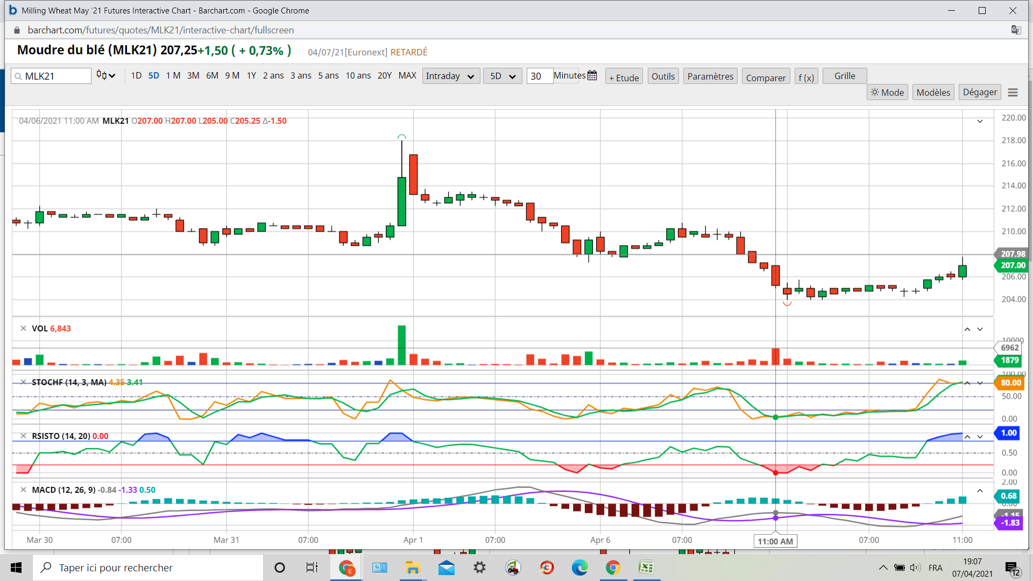Close the STOCHF indicator panel

tap(23, 382)
